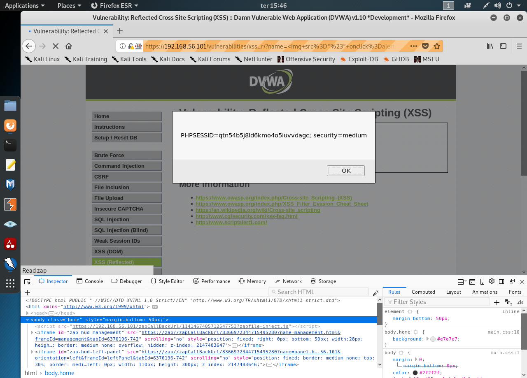
Task: Open the Places menu
Action: click(x=70, y=5)
